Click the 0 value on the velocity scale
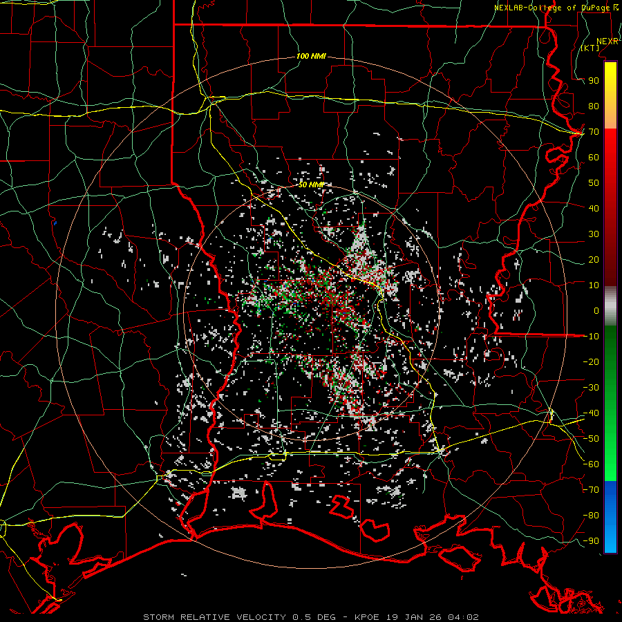 (596, 311)
